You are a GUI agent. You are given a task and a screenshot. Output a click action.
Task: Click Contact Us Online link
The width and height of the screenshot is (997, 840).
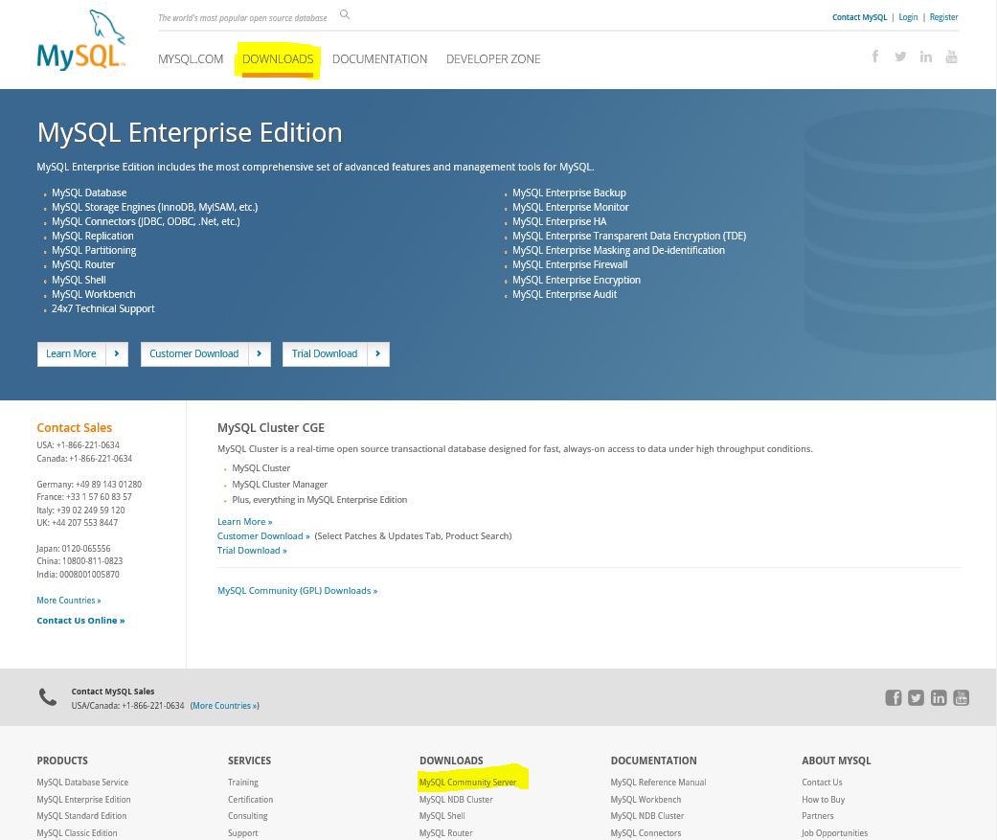(80, 621)
